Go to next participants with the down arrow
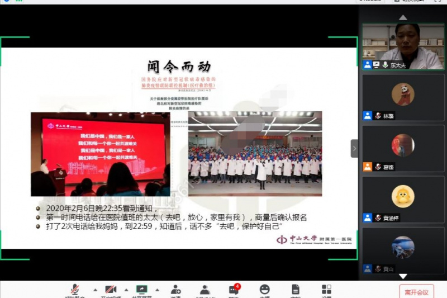This screenshot has width=447, height=298. [x=403, y=276]
